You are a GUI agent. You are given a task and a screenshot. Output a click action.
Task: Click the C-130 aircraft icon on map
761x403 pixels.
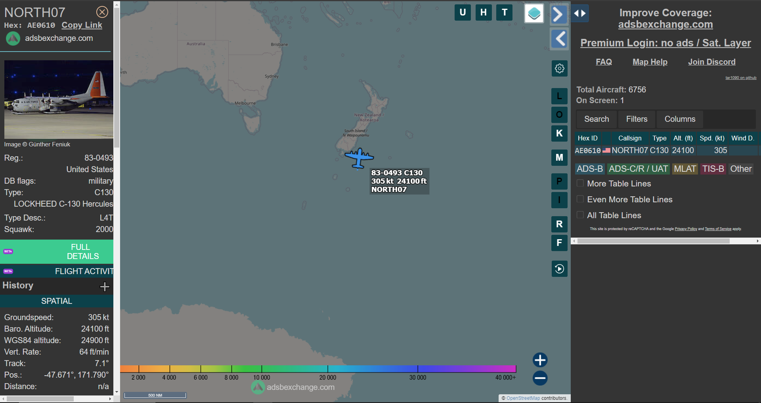(359, 158)
